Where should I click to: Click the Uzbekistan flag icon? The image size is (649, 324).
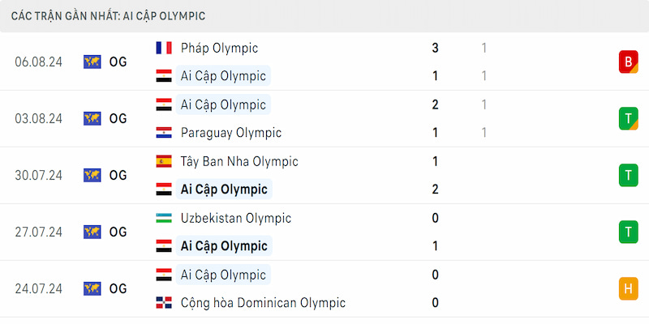click(x=164, y=218)
